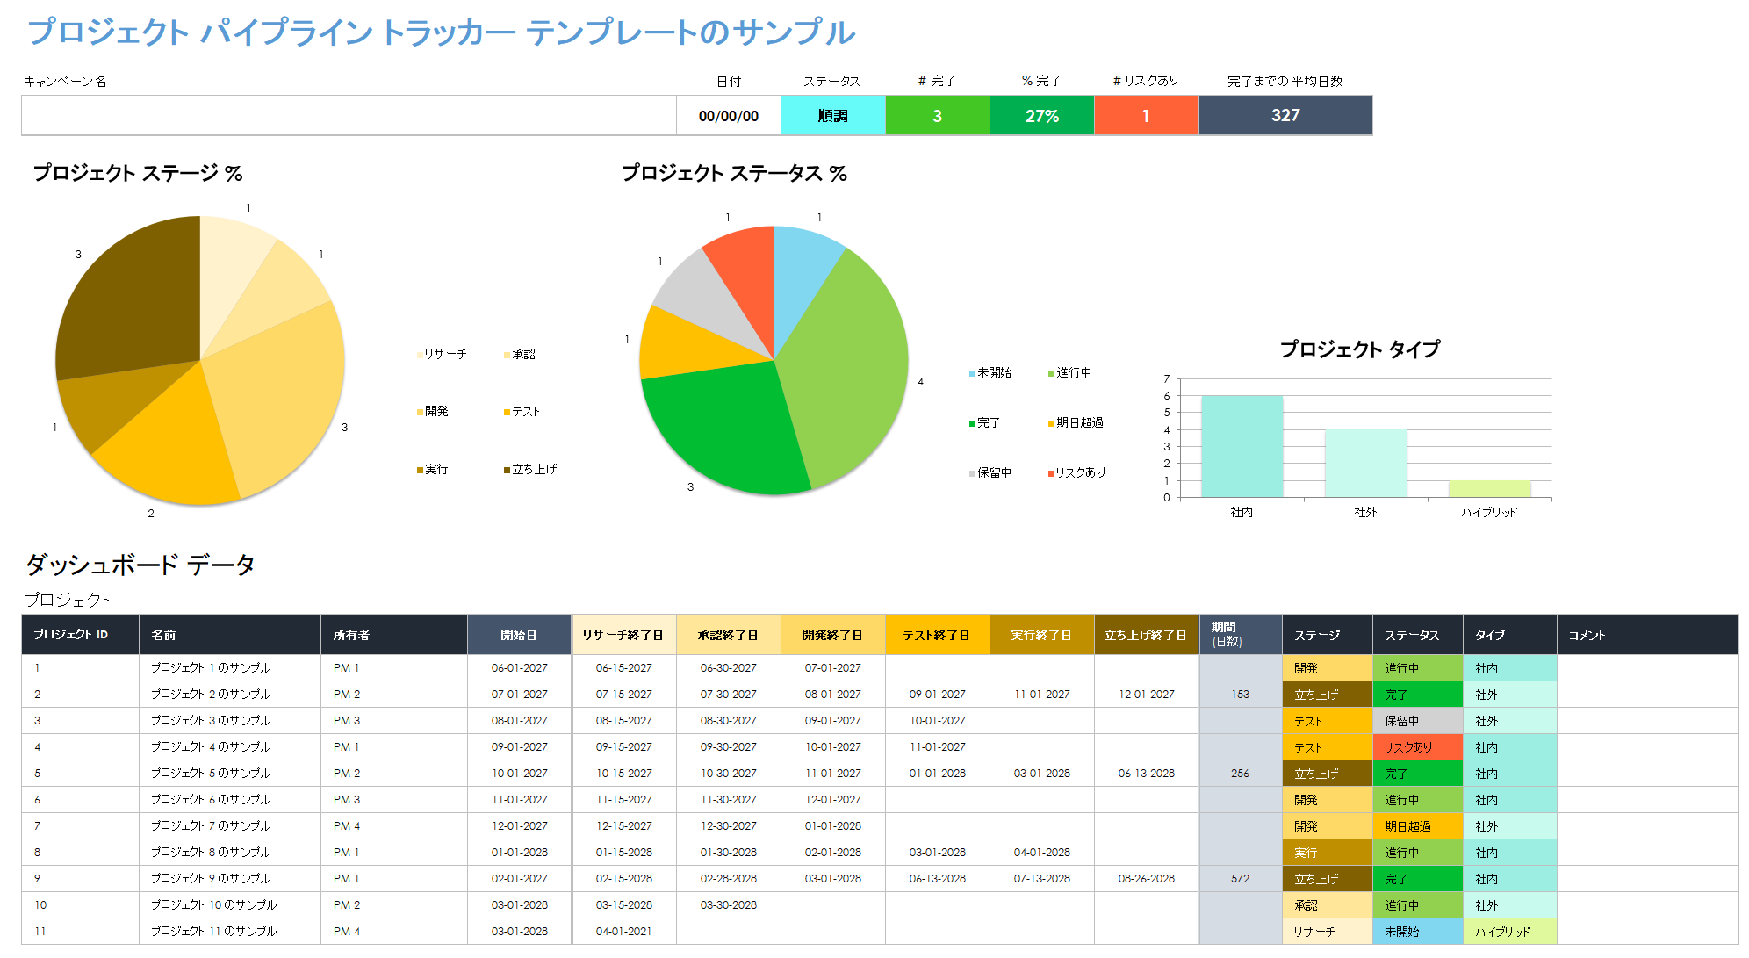Select the 保留中 legend entry in status chart
1749x958 pixels.
tap(990, 472)
